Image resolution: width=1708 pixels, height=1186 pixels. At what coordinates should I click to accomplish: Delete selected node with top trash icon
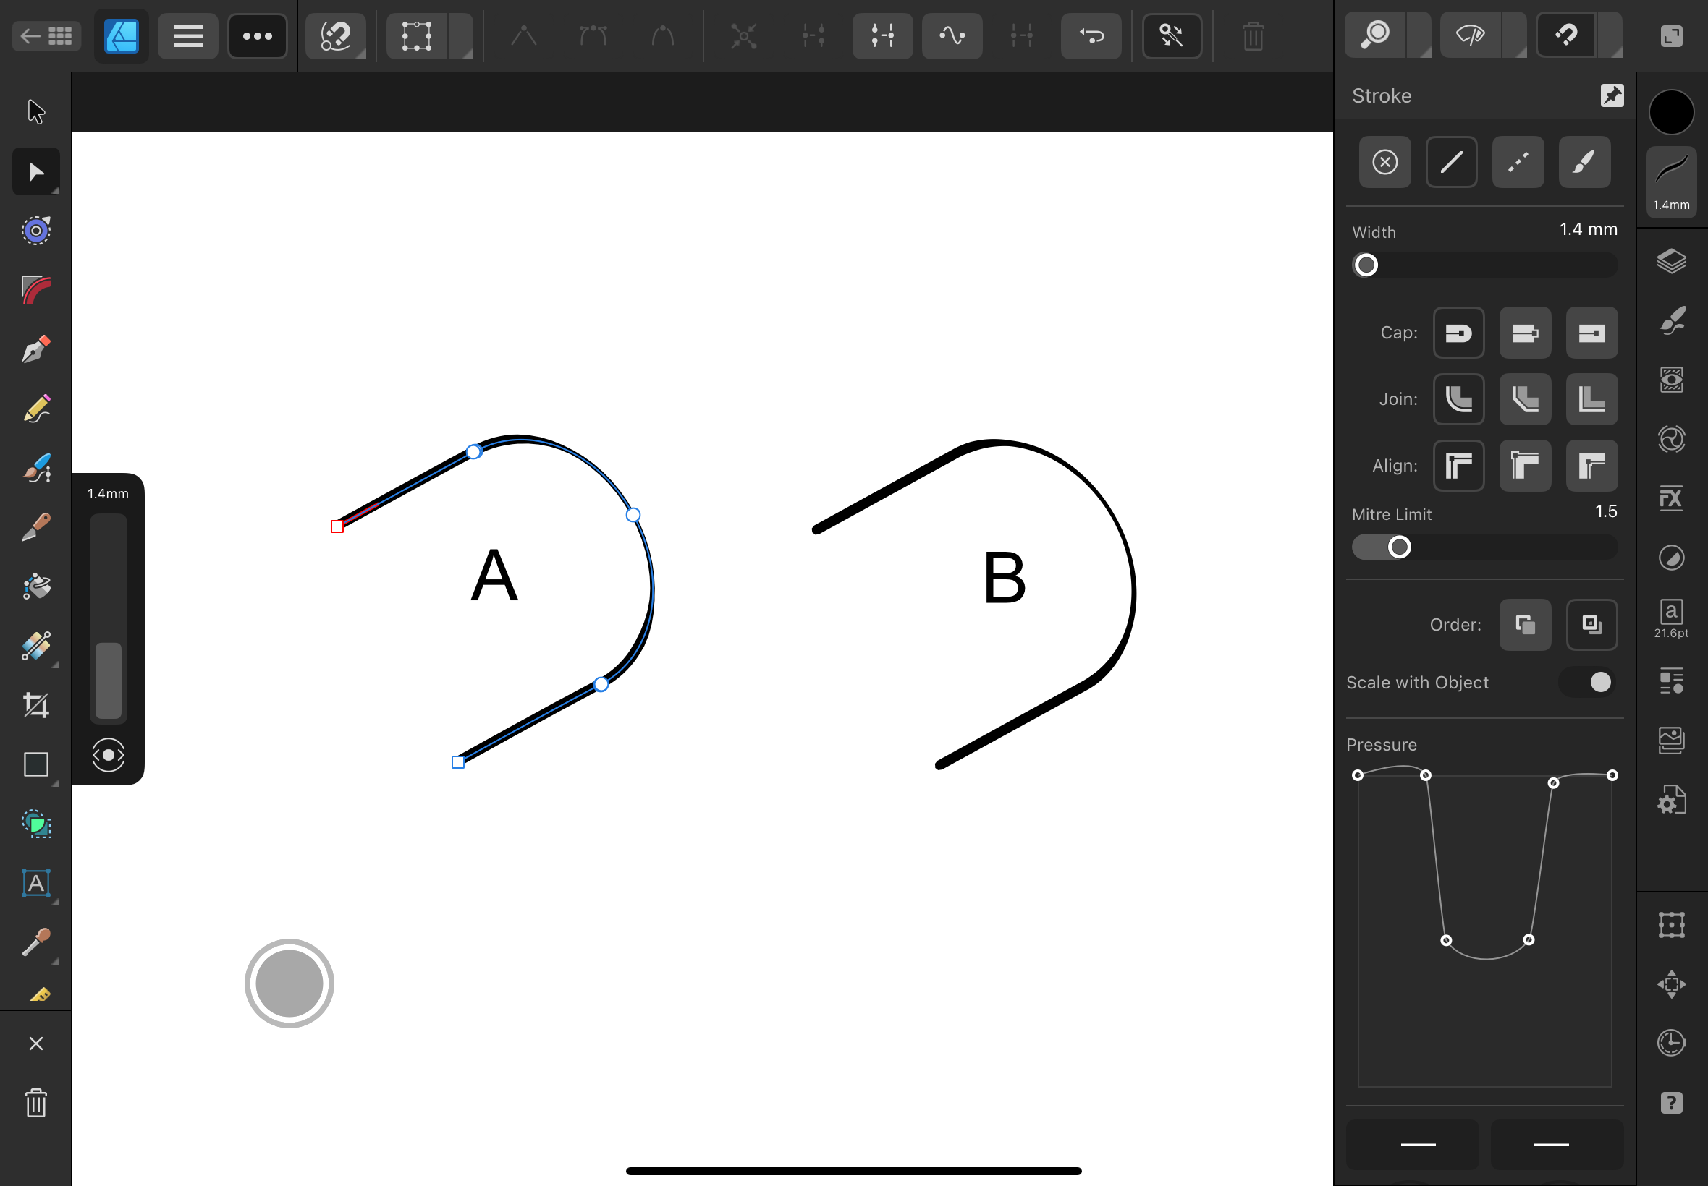tap(1253, 35)
